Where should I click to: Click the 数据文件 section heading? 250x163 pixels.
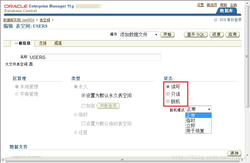tap(19, 147)
